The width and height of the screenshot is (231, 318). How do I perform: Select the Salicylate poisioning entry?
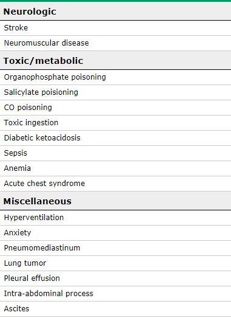click(115, 92)
